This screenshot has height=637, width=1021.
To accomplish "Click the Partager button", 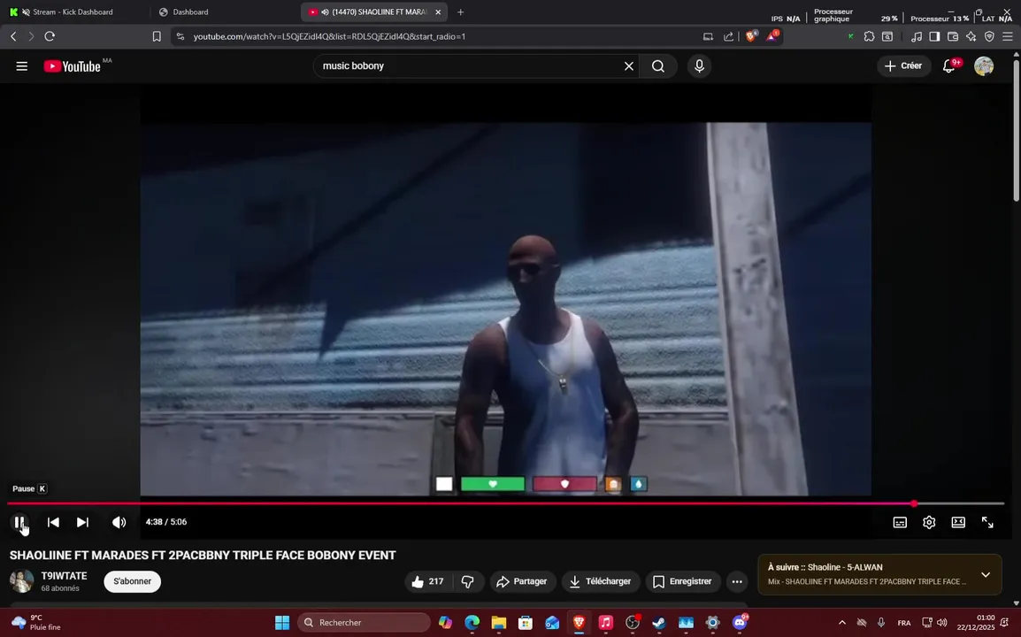I will 522,581.
